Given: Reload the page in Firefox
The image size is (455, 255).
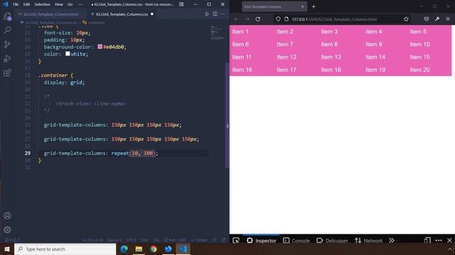Looking at the screenshot, I should pyautogui.click(x=257, y=19).
